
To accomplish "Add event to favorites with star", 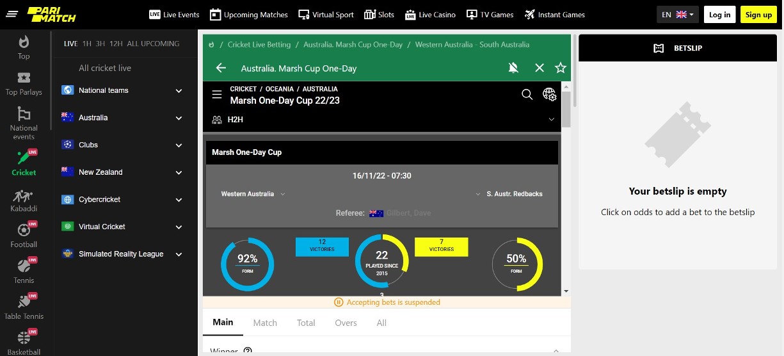I will (561, 68).
